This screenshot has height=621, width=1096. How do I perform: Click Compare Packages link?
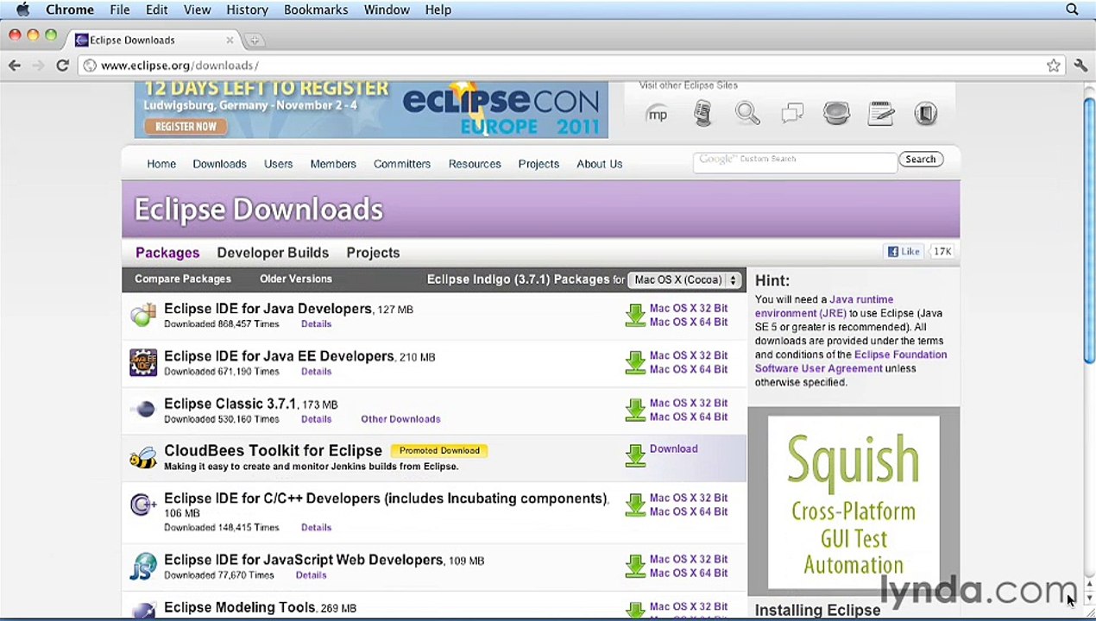tap(183, 279)
